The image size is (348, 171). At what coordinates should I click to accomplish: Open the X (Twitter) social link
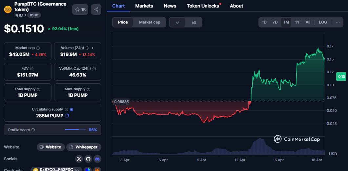(79, 159)
